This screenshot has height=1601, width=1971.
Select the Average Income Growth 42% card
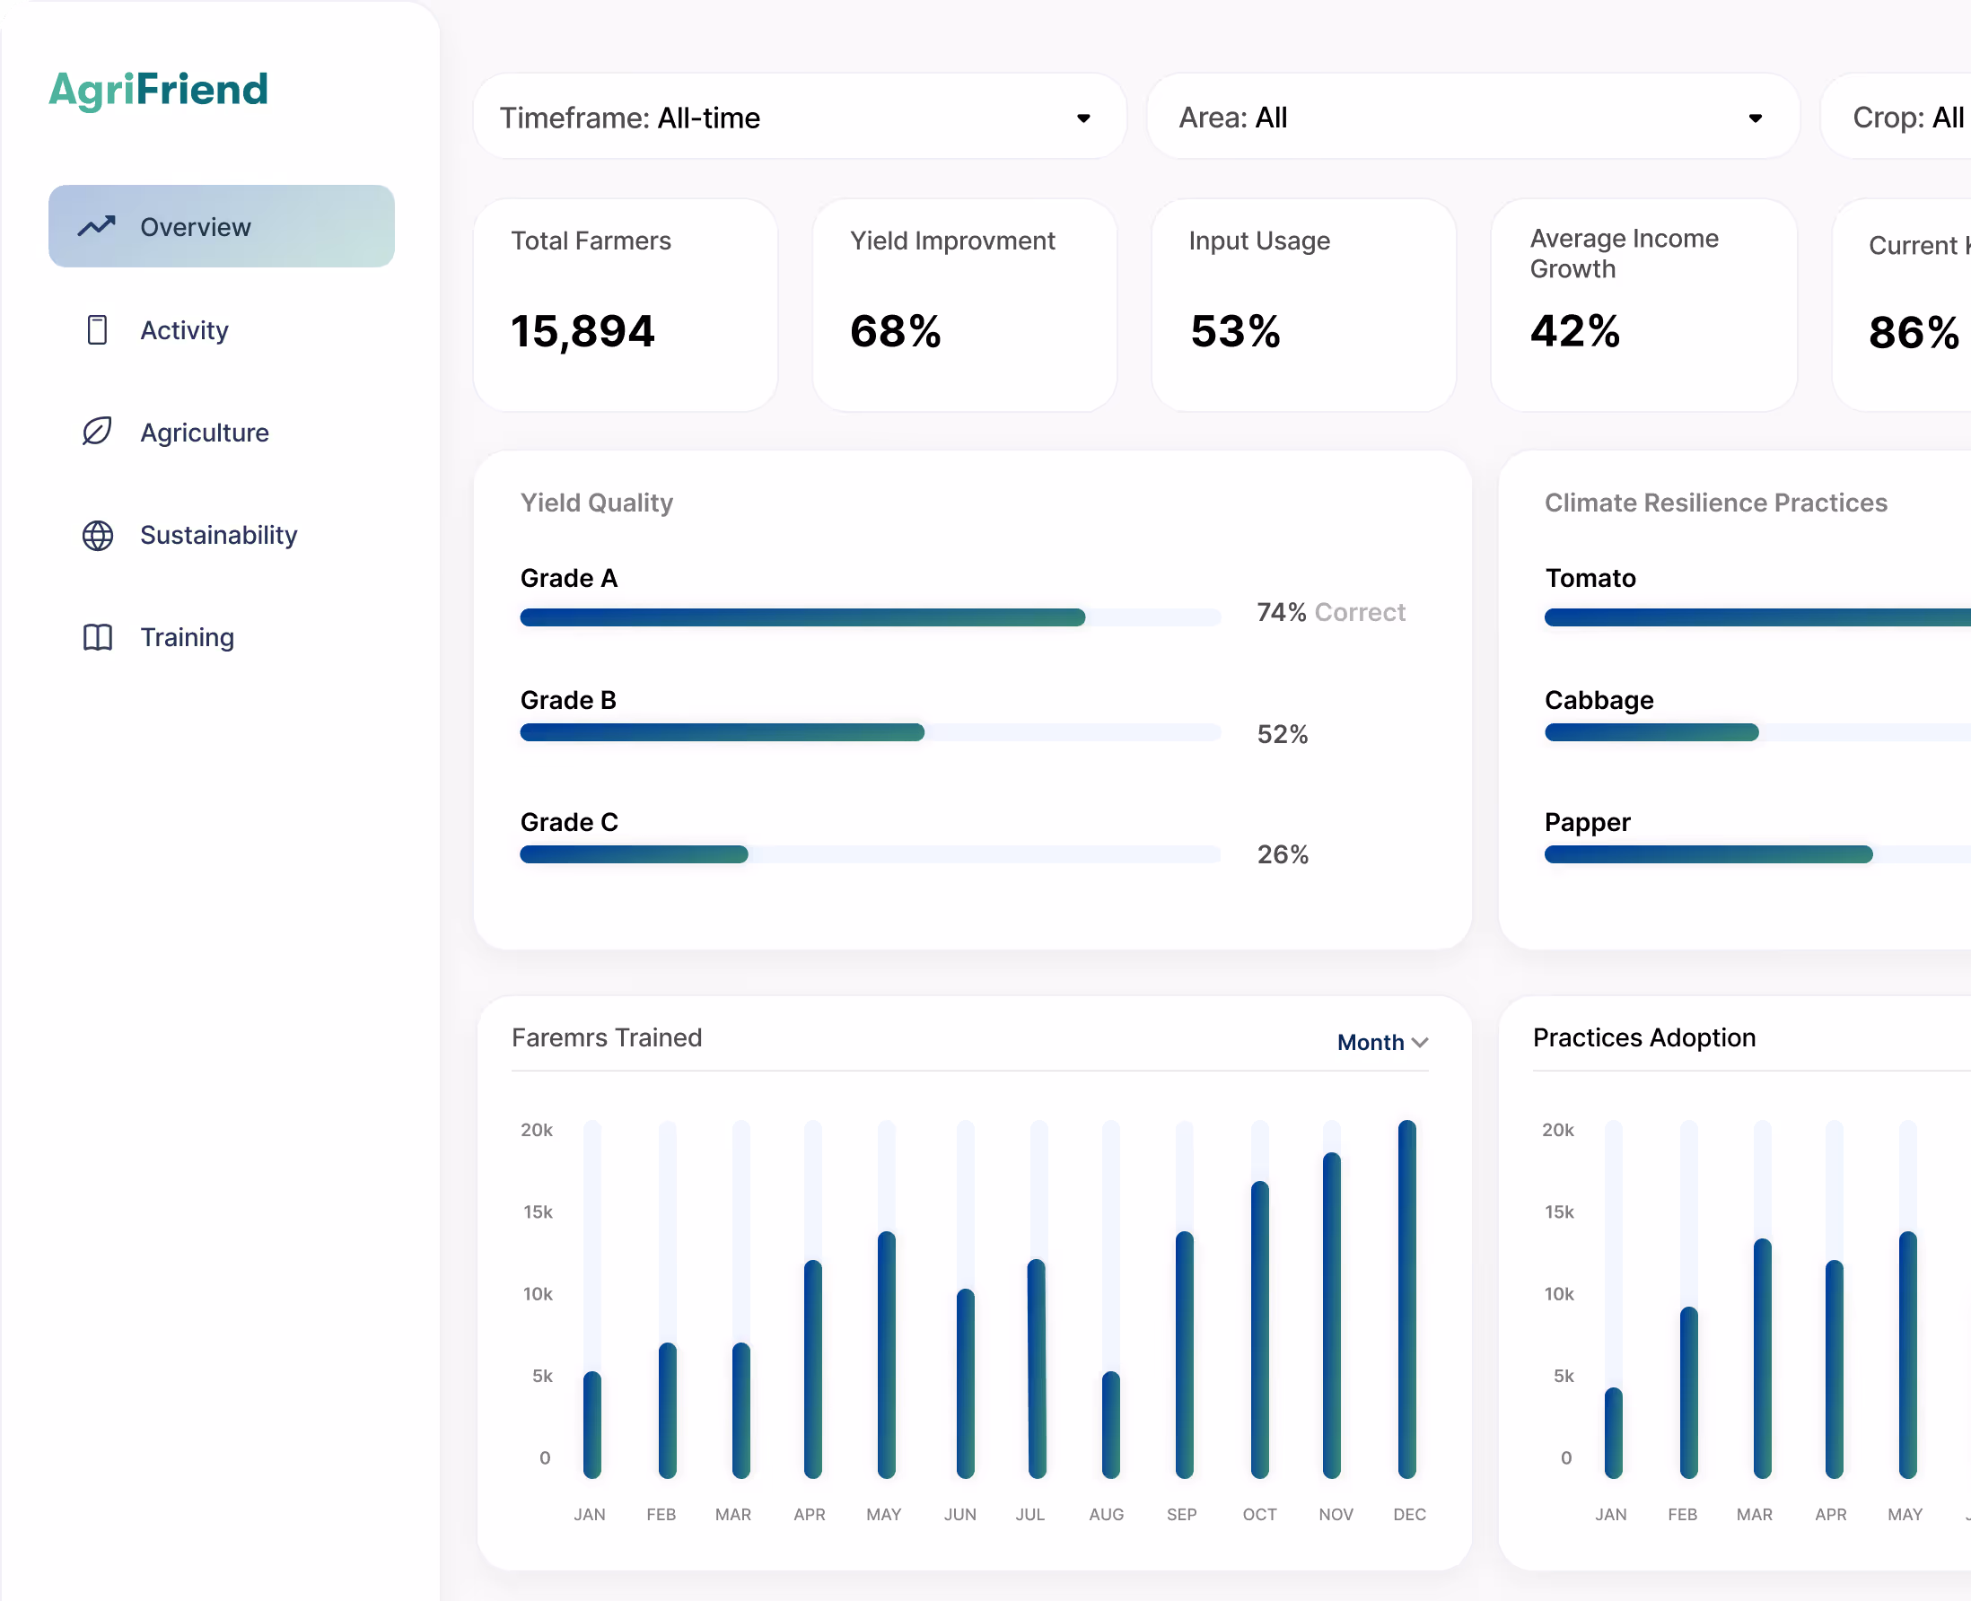[x=1644, y=305]
